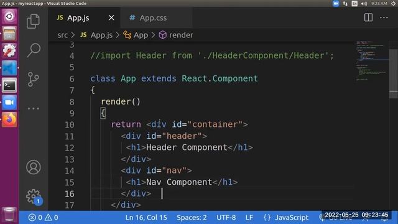Screen dimensions: 398x224
Task: Split the editor to the right
Action: (x=368, y=17)
